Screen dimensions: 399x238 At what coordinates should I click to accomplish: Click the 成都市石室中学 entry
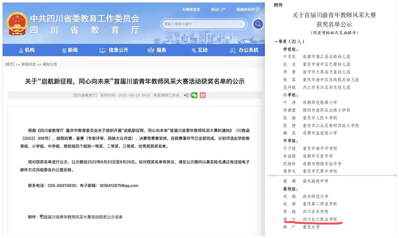click(318, 156)
